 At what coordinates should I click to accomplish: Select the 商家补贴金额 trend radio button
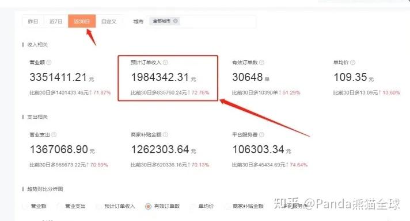227,207
